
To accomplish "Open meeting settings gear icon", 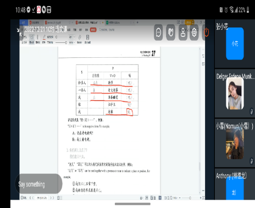I will pyautogui.click(x=194, y=32).
